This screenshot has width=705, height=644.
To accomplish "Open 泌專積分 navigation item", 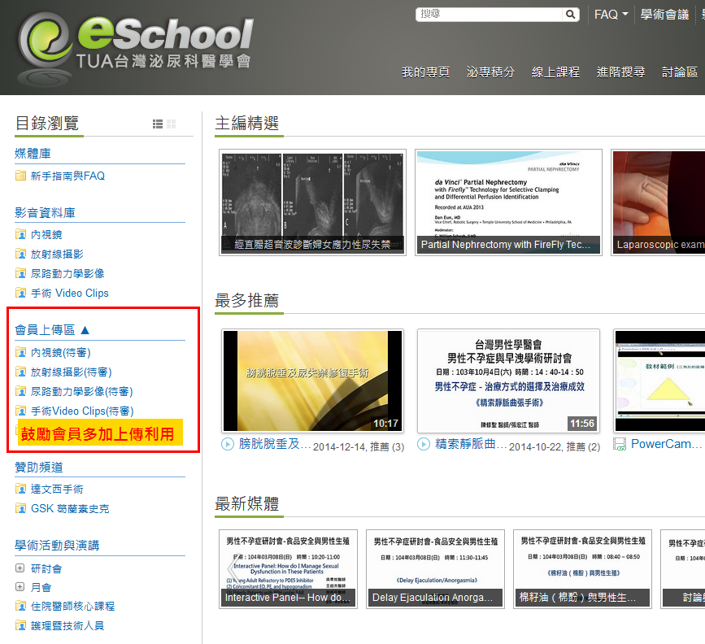I will tap(490, 72).
